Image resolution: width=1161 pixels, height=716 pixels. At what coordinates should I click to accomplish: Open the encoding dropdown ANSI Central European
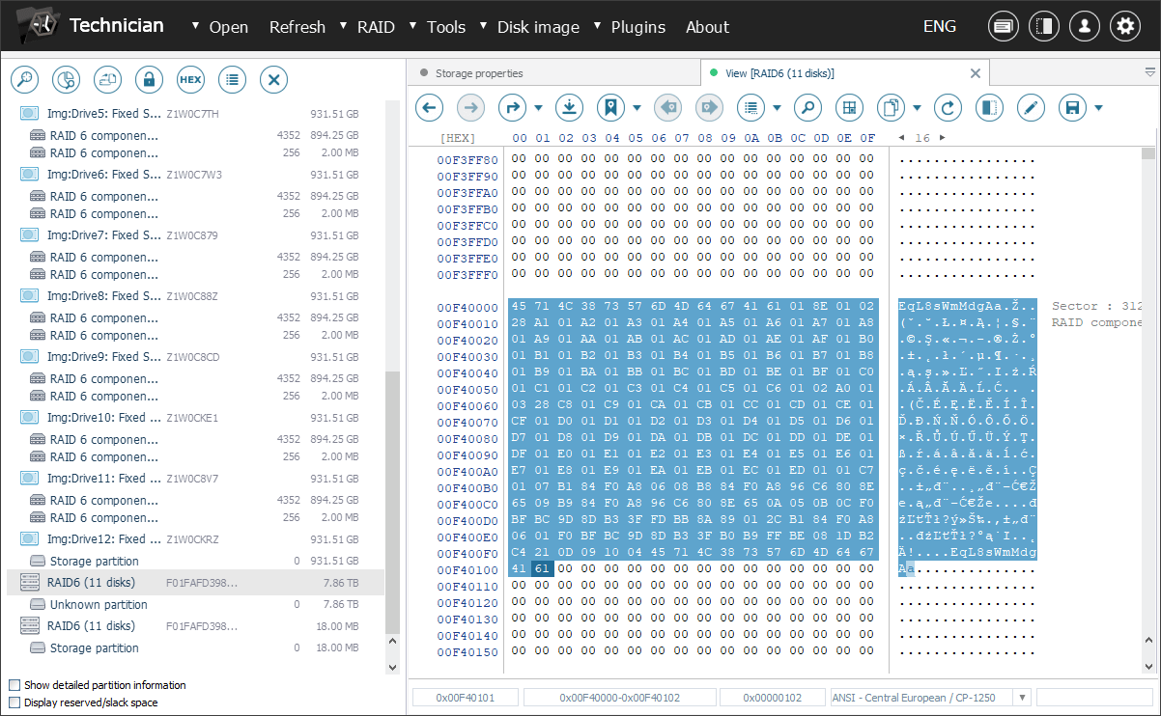point(1021,697)
